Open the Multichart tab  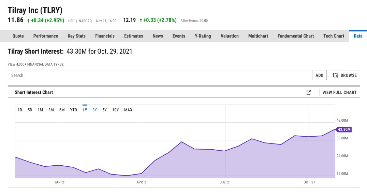tap(258, 36)
